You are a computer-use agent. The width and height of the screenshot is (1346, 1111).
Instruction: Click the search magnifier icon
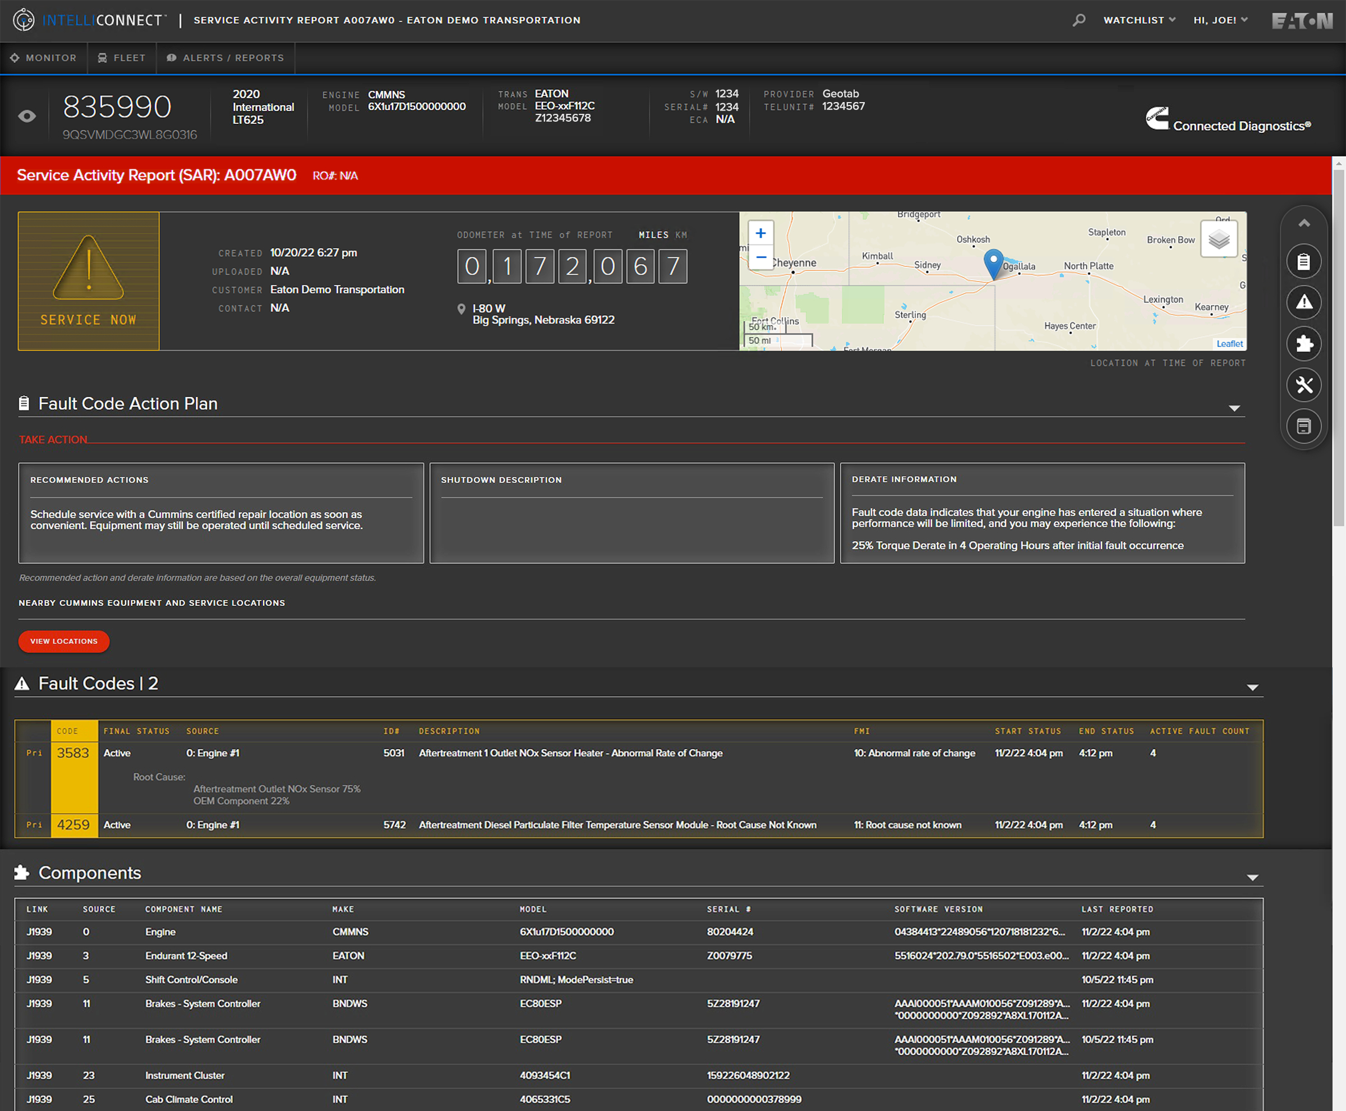pyautogui.click(x=1078, y=20)
